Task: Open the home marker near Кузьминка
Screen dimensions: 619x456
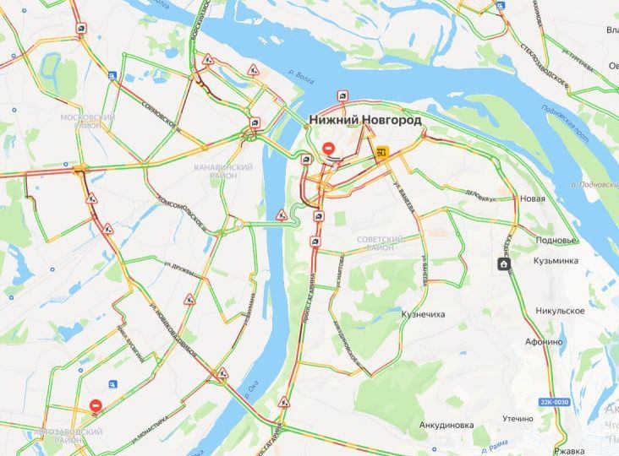Action: [x=504, y=263]
